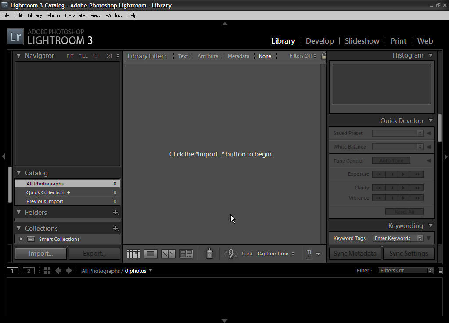The width and height of the screenshot is (449, 323).
Task: Click the second window button 2
Action: click(29, 271)
